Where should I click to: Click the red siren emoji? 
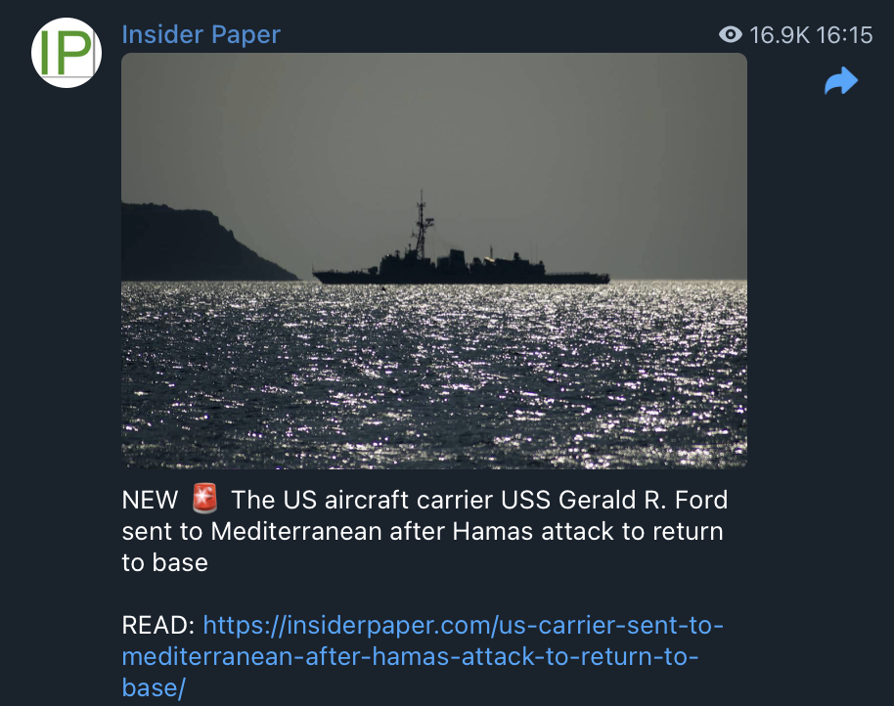tap(204, 498)
